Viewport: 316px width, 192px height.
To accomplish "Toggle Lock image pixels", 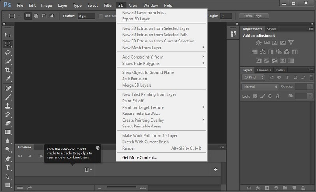I will 262,96.
